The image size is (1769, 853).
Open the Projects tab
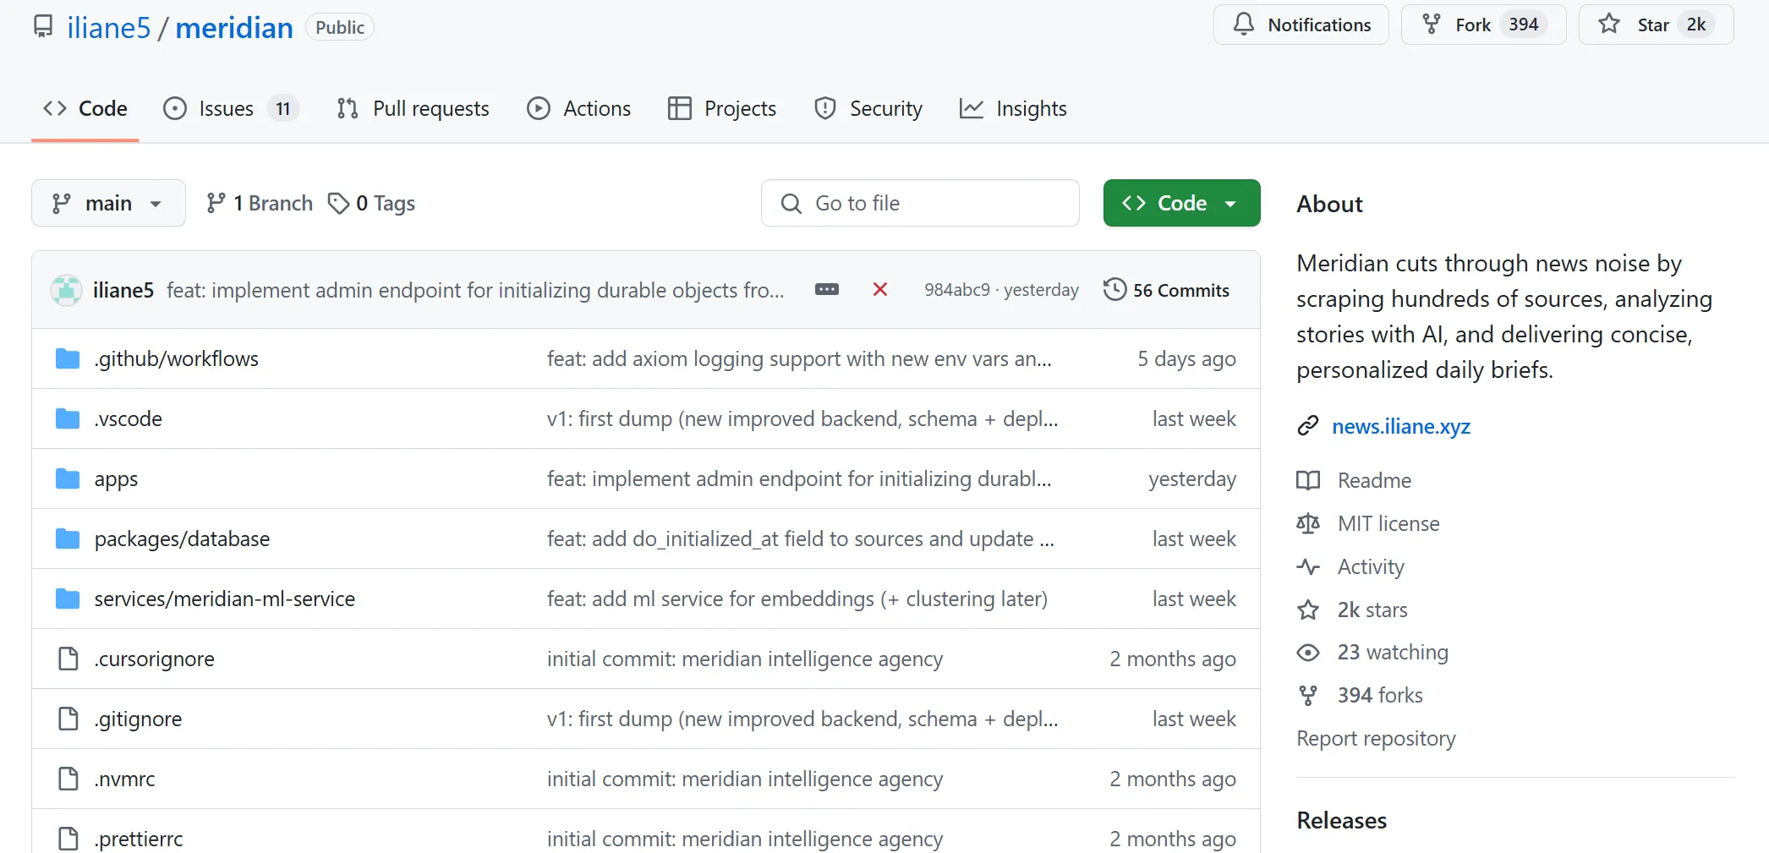(721, 108)
